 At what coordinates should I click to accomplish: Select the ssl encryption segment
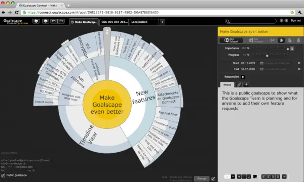(x=84, y=47)
